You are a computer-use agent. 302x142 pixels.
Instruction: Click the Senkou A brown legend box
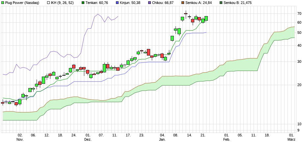[x=183, y=3]
